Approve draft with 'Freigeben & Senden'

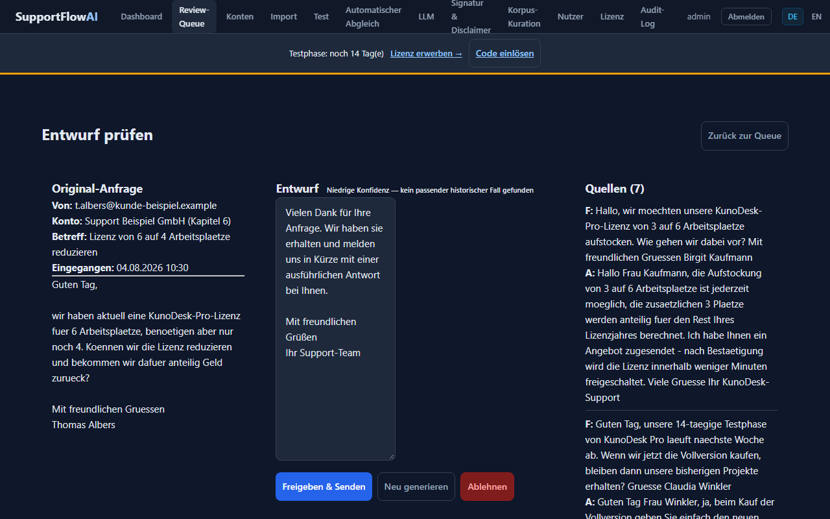pos(324,487)
